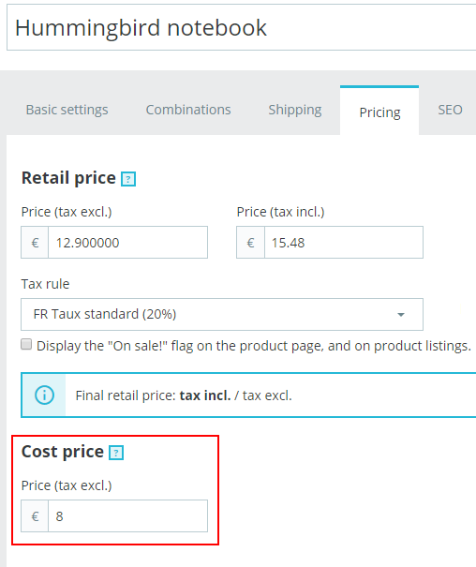Focus the Price (tax incl.) field showing 15.48
Viewport: 476px width, 567px height.
tap(344, 243)
